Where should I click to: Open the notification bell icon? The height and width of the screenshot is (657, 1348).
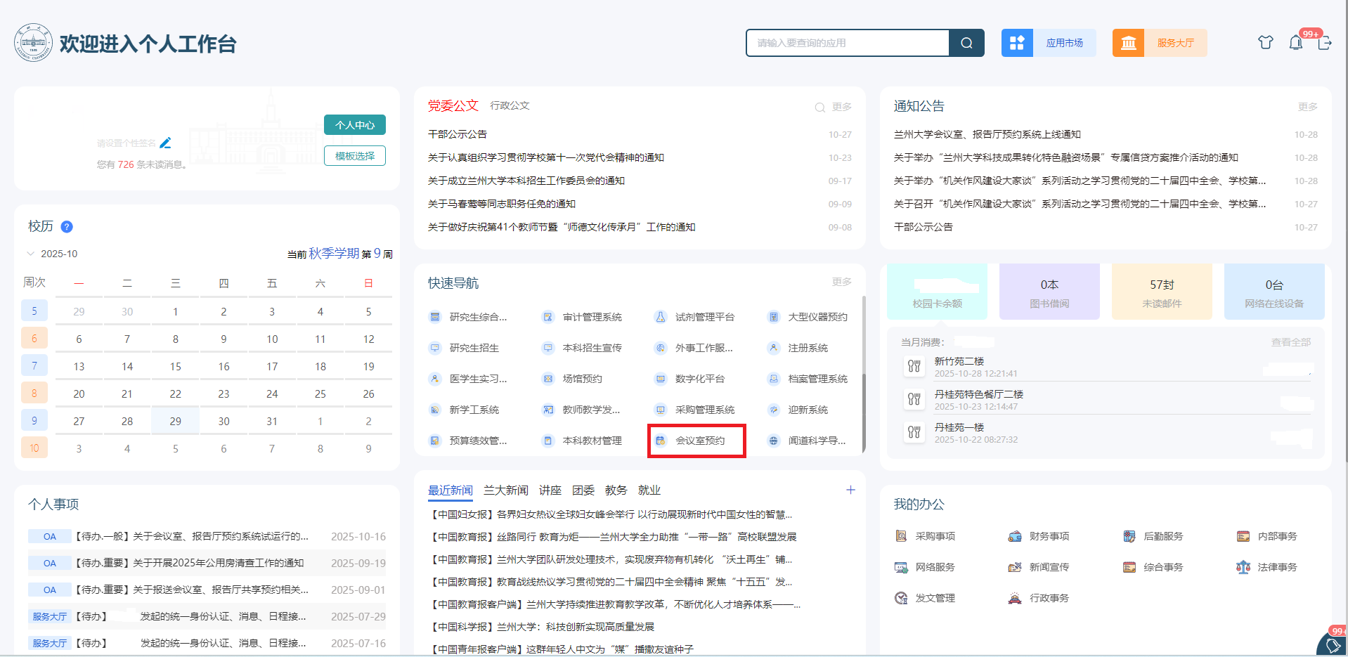coord(1295,43)
